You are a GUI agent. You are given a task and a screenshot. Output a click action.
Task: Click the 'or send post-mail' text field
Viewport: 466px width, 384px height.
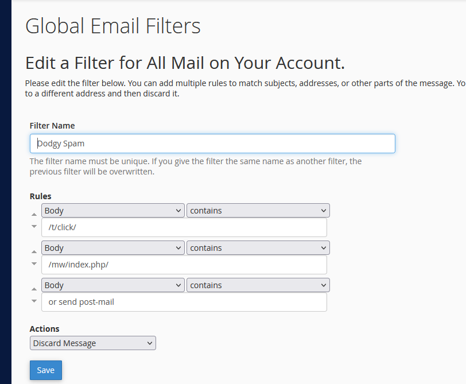[184, 302]
